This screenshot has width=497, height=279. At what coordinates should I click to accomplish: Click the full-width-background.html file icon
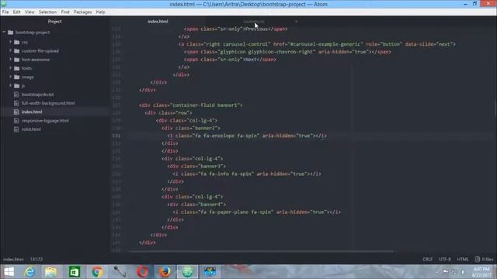tap(16, 103)
